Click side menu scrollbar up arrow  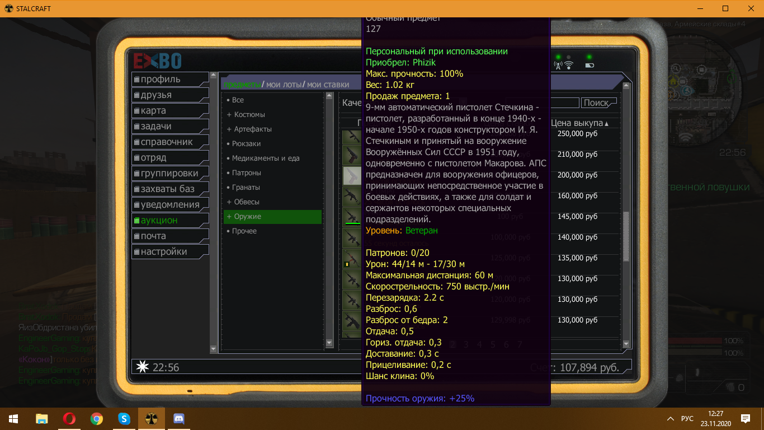pyautogui.click(x=213, y=75)
